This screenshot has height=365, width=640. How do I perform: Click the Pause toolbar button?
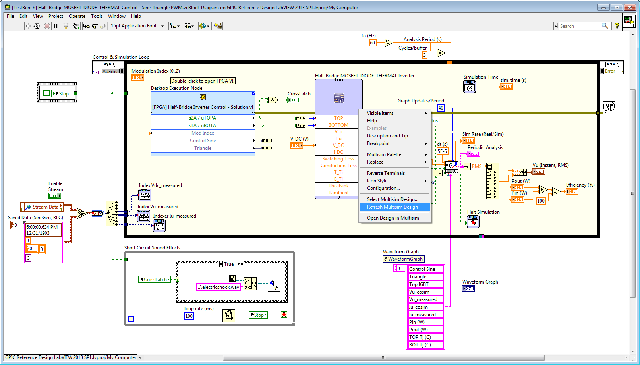click(x=56, y=26)
